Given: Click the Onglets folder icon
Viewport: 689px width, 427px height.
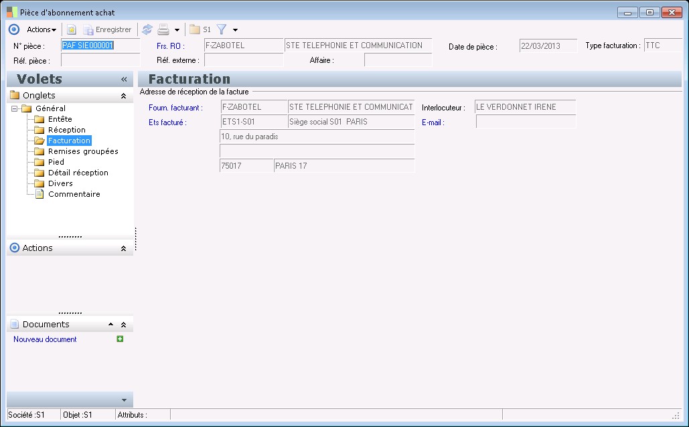Looking at the screenshot, I should (15, 95).
